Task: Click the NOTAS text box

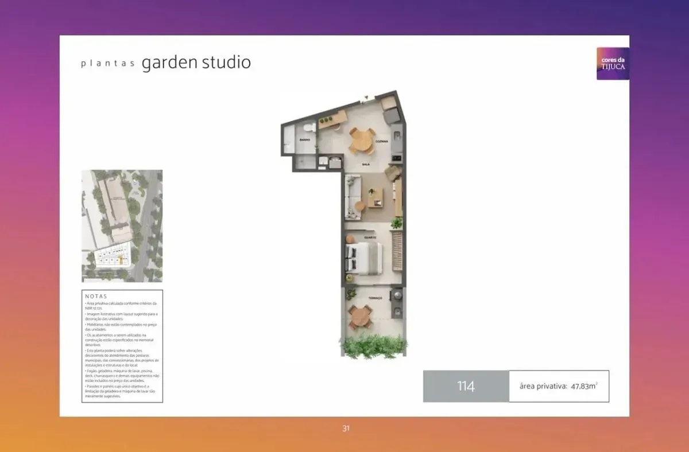Action: (122, 346)
